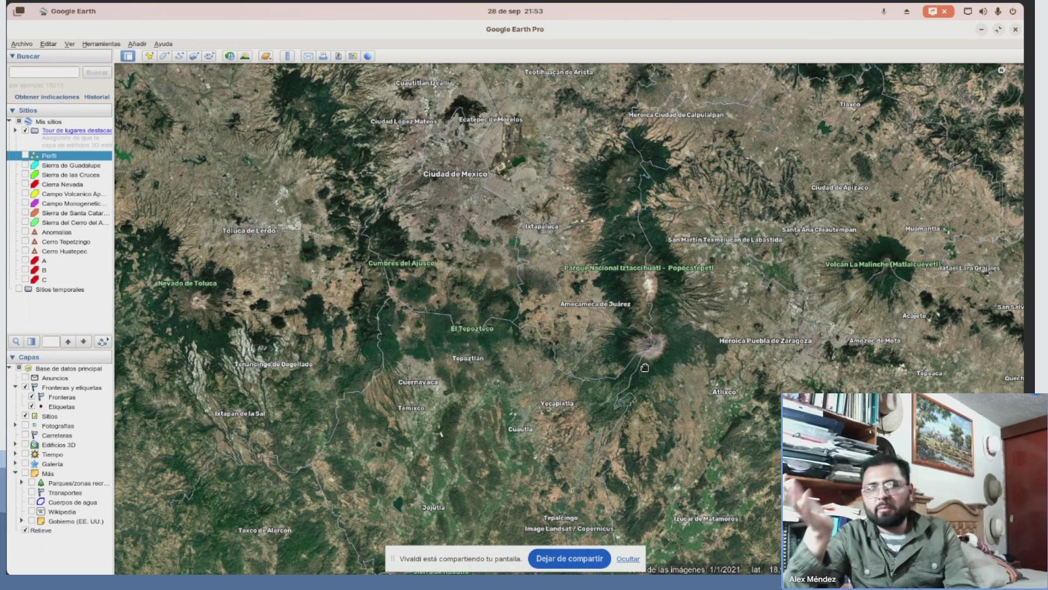
Task: Collapse the Más layer node
Action: click(15, 473)
